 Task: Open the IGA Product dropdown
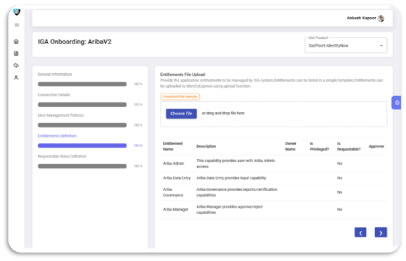[345, 45]
